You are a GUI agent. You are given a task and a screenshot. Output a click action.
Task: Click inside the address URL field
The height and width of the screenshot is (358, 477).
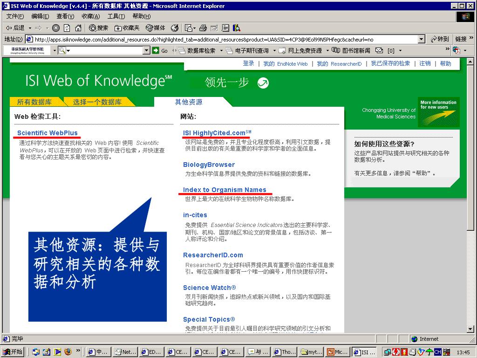pos(225,40)
